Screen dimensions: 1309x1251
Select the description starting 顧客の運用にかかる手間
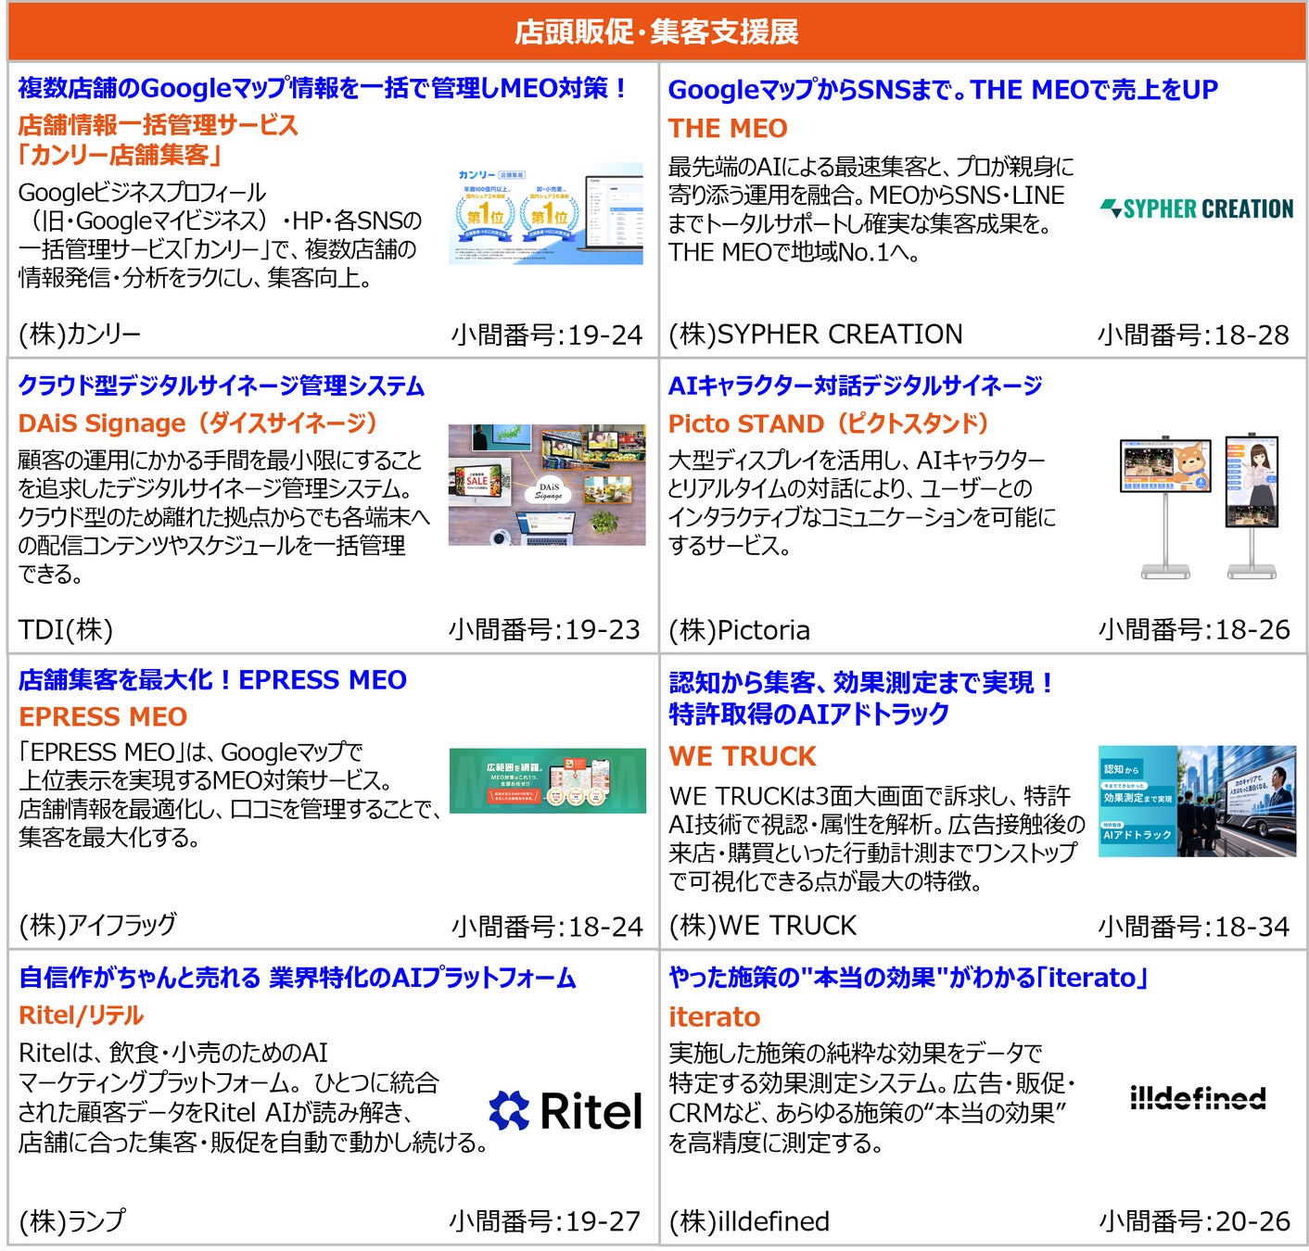224,517
